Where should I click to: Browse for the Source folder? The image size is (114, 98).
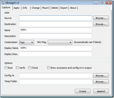tap(101, 18)
